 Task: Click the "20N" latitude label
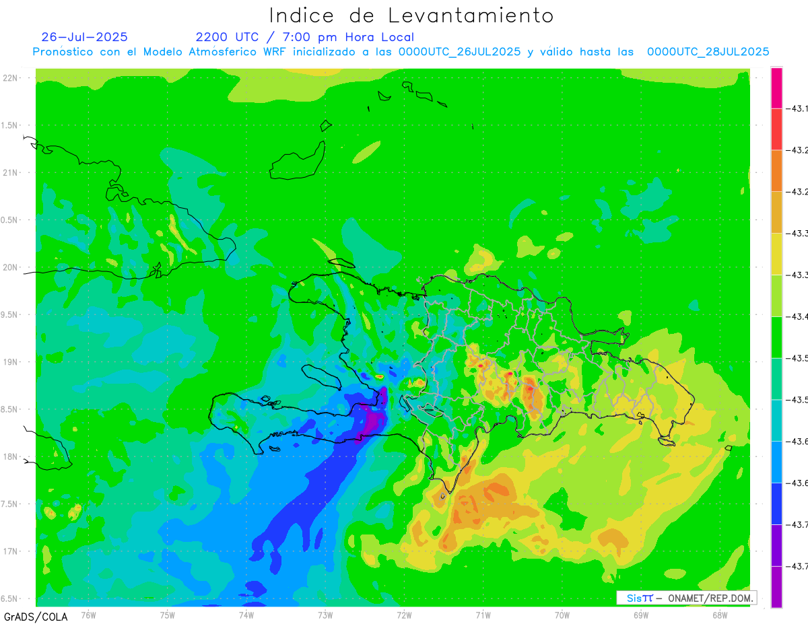[11, 267]
